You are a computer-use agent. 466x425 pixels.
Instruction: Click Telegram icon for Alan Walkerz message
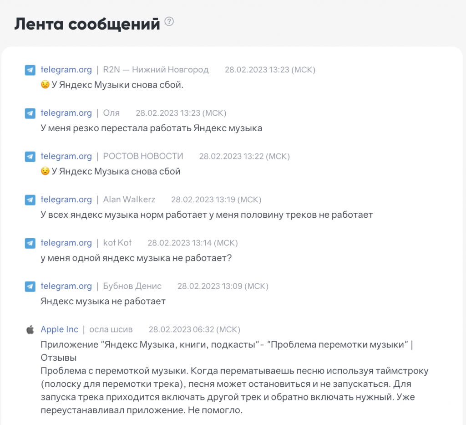[30, 200]
